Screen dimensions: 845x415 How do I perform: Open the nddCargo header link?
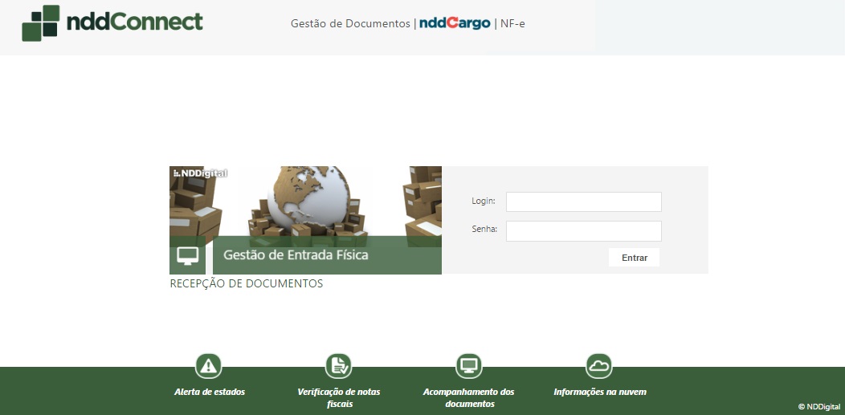pos(455,23)
